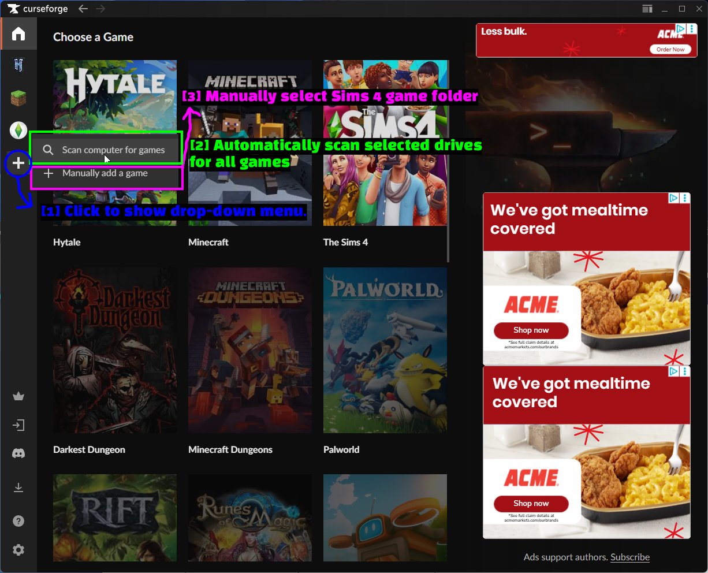
Task: Open the Runes of Magic game cover
Action: [250, 518]
